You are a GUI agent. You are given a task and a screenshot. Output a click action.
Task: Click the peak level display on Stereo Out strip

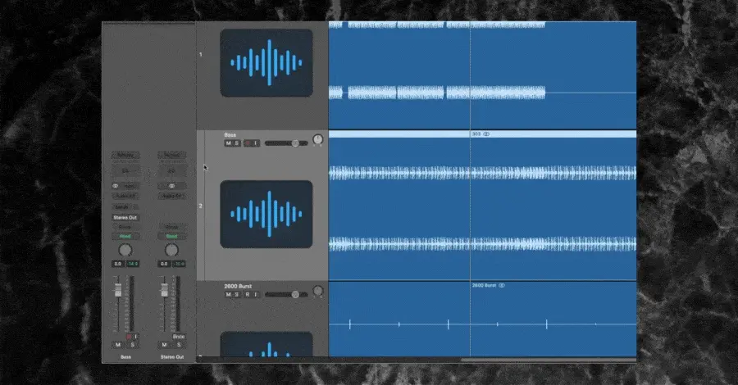pos(180,264)
